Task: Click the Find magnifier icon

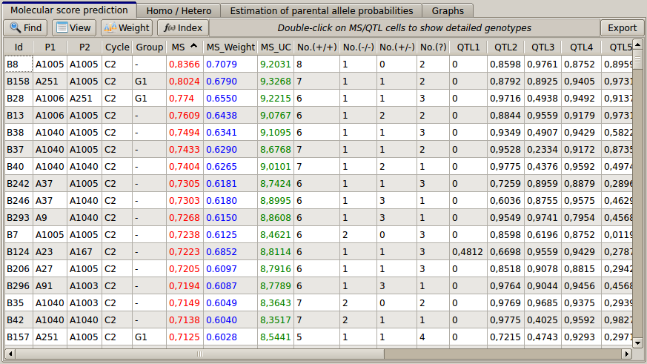Action: coord(16,27)
